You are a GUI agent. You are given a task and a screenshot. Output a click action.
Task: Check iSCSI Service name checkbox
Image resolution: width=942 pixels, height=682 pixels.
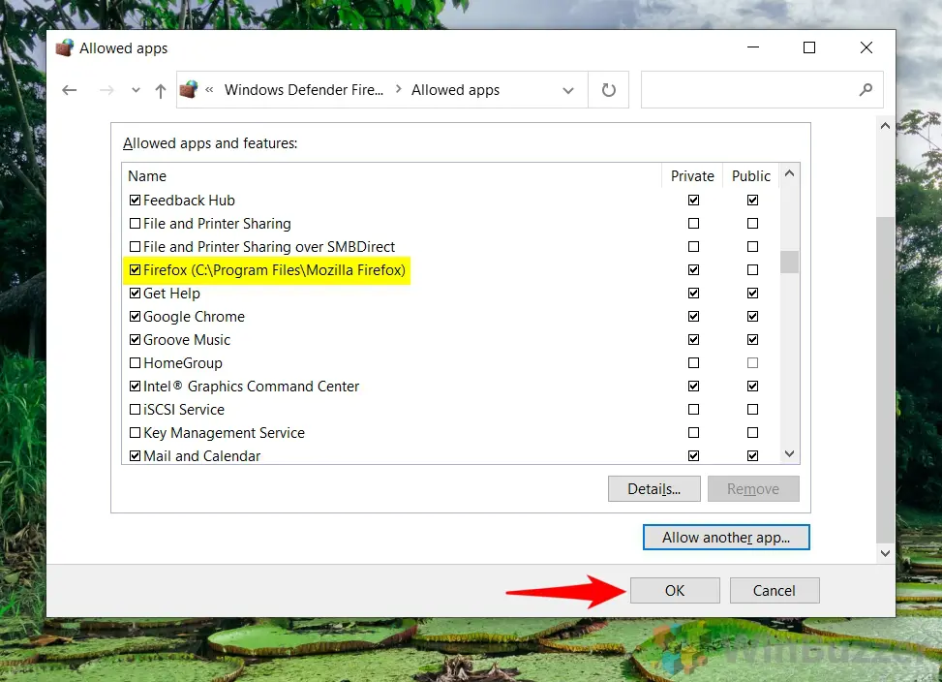click(136, 410)
